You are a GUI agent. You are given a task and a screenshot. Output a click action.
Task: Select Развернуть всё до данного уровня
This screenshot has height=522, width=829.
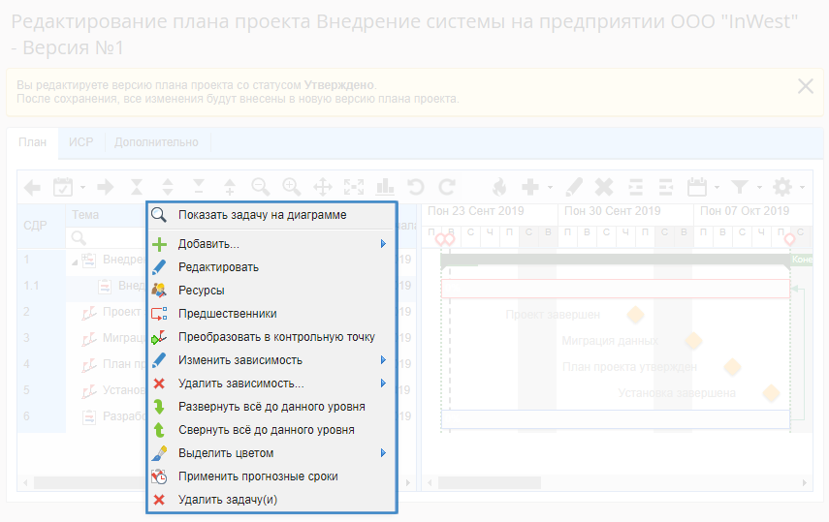[271, 406]
